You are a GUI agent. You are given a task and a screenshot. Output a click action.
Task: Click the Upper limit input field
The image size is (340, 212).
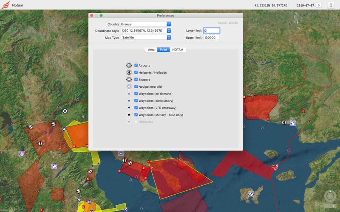pyautogui.click(x=211, y=38)
